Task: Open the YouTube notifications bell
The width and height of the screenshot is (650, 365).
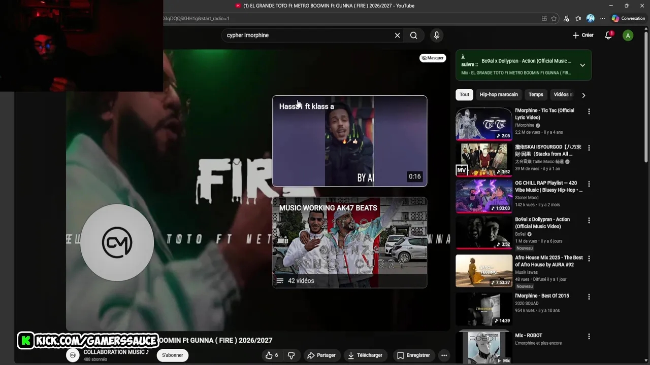Action: (608, 35)
